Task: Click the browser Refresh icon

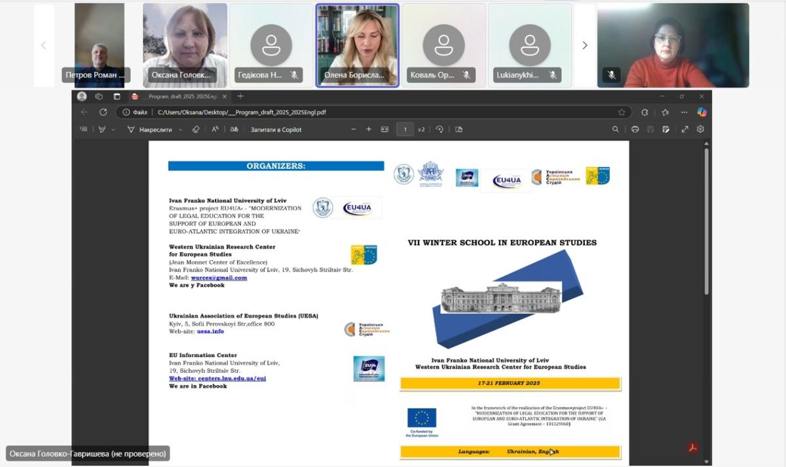Action: click(x=103, y=112)
